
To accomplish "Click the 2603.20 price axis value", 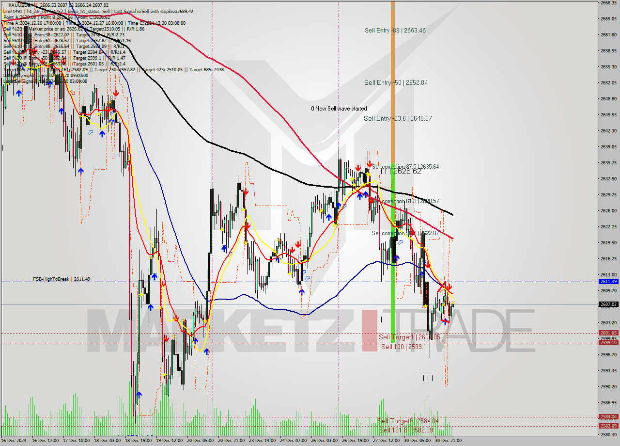I will coord(608,322).
